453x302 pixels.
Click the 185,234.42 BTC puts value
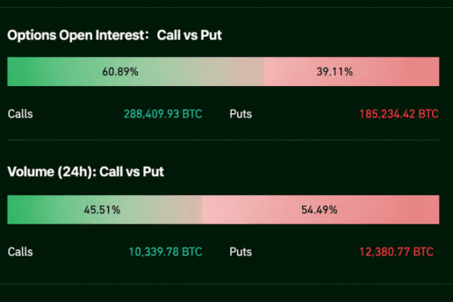[x=399, y=114]
